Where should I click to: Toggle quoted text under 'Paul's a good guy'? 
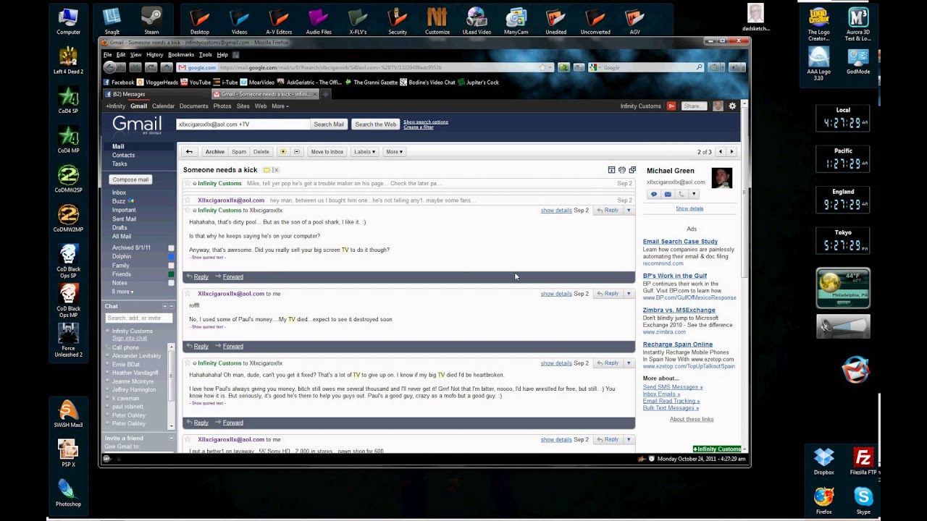click(207, 404)
